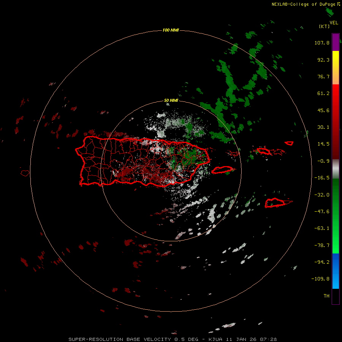Pick the green segment of the velocity bar
The image size is (342, 342).
tap(336, 216)
